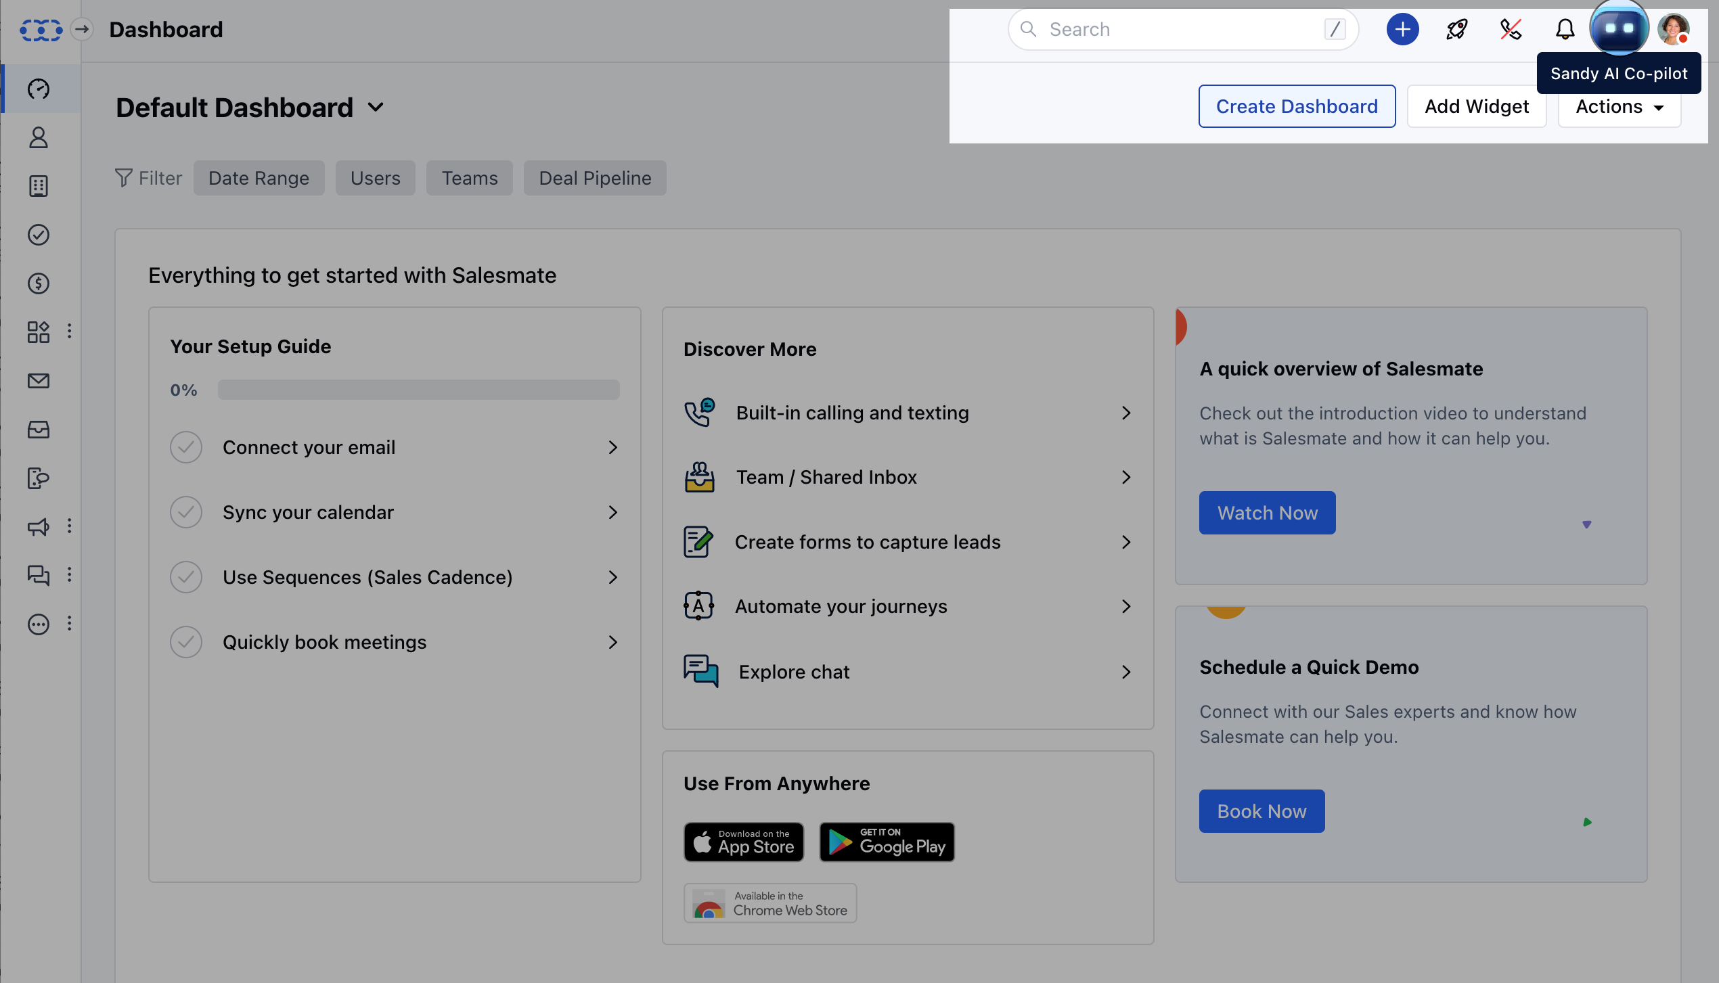
Task: Click the crossed-out phone calling icon
Action: [1511, 29]
